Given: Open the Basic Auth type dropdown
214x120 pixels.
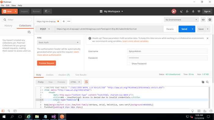Looking at the screenshot, I should click(59, 42).
